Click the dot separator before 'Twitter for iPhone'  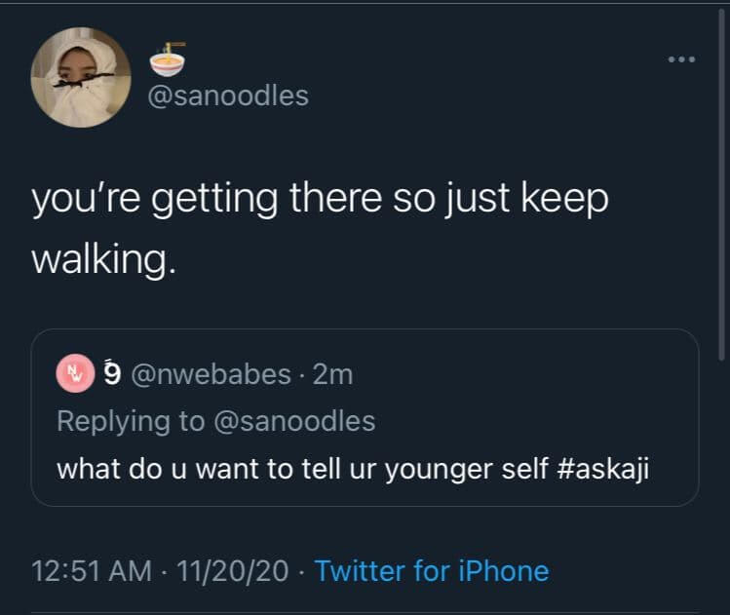(302, 571)
